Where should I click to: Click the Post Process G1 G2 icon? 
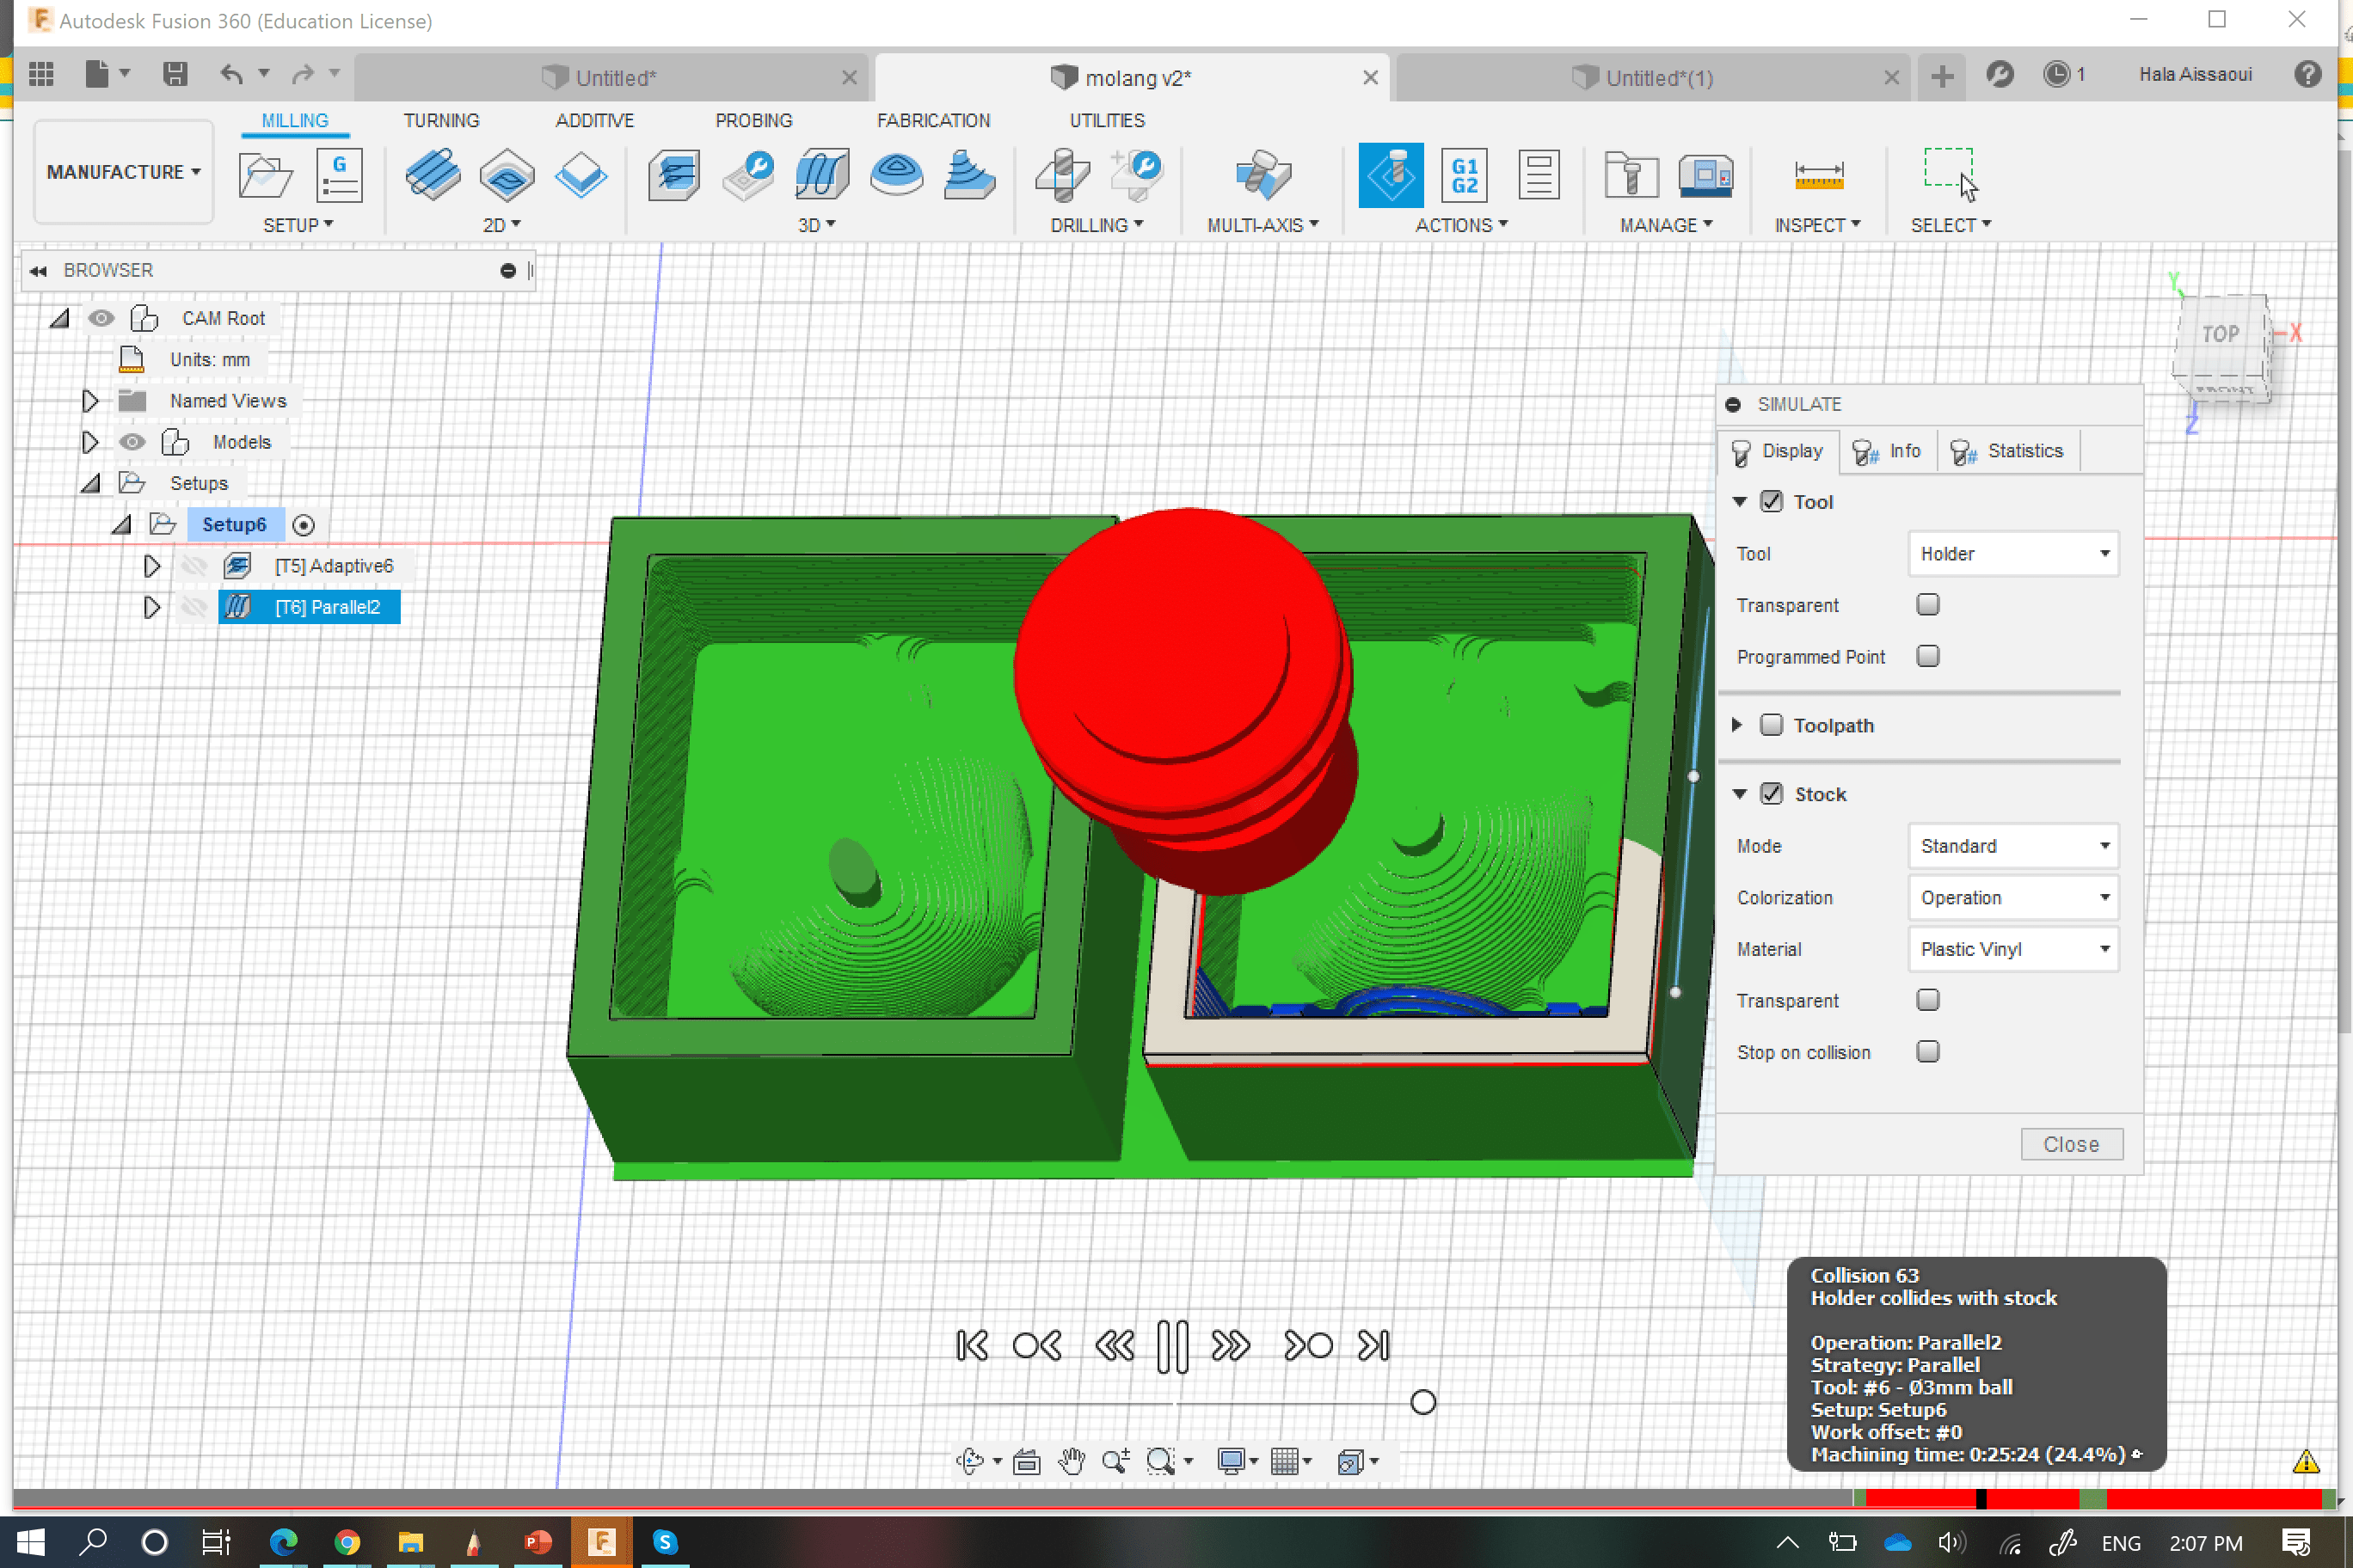[1464, 175]
